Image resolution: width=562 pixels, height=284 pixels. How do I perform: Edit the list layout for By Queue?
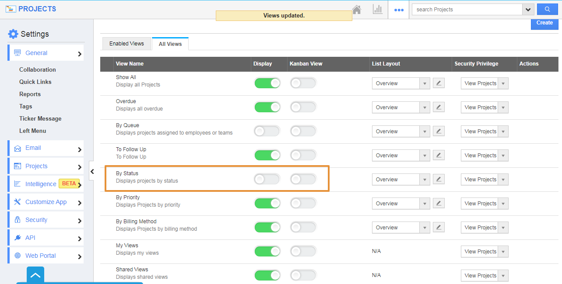[x=439, y=131]
